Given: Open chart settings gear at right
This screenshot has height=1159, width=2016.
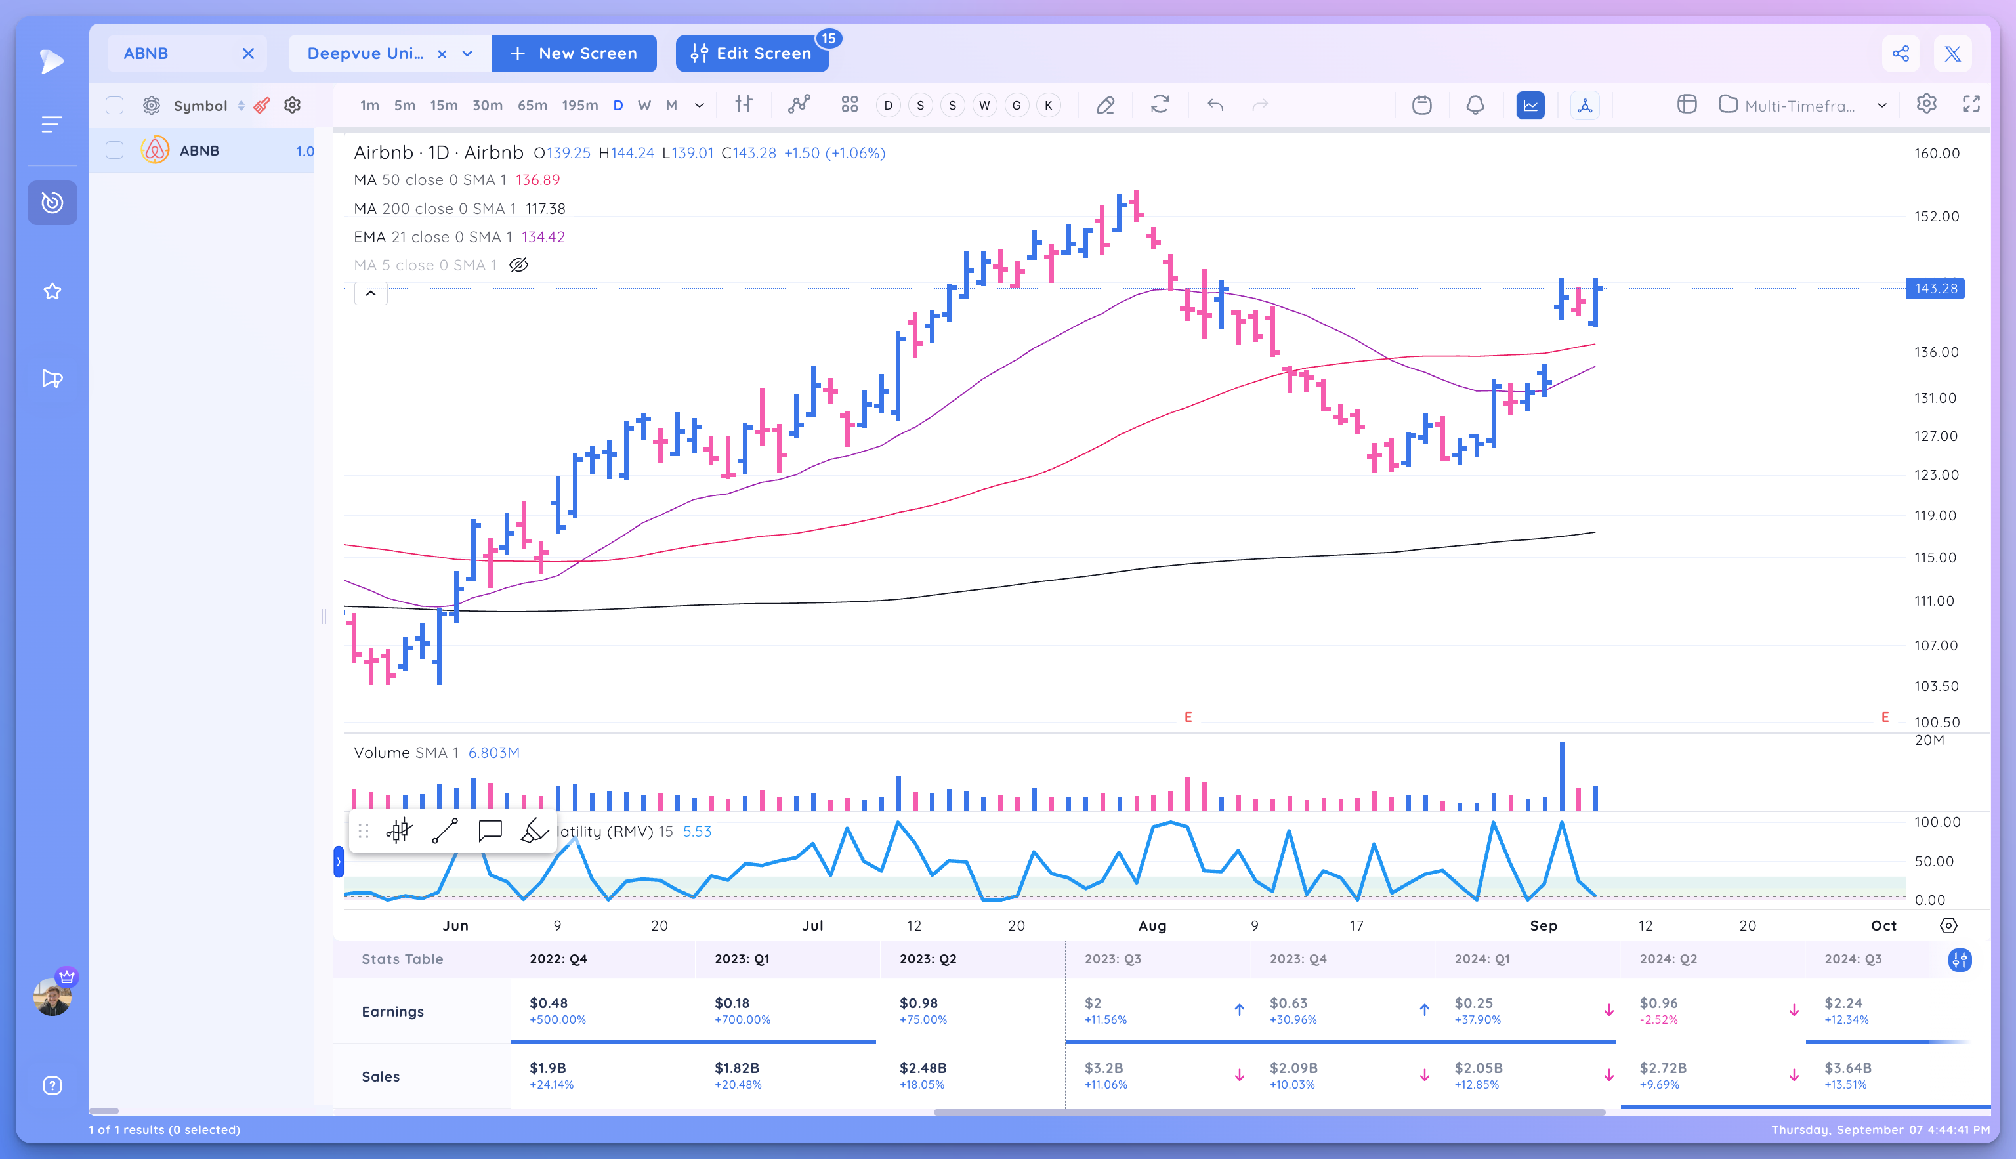Looking at the screenshot, I should 1926,104.
